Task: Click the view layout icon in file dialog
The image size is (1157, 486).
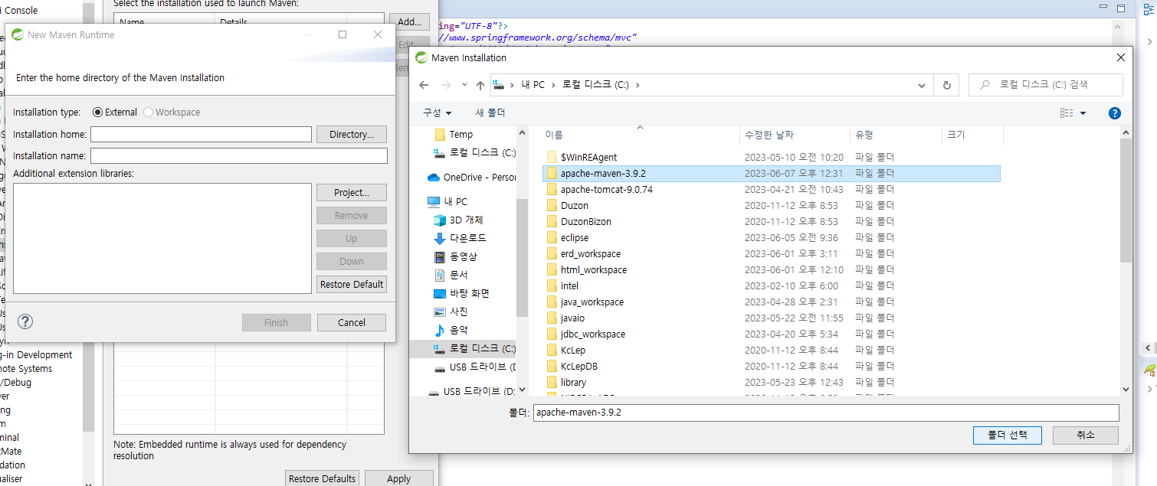Action: pyautogui.click(x=1067, y=113)
